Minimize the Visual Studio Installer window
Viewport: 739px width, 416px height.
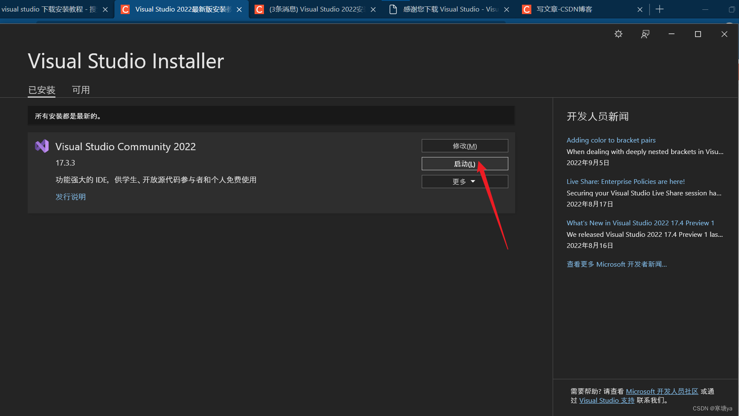[672, 34]
